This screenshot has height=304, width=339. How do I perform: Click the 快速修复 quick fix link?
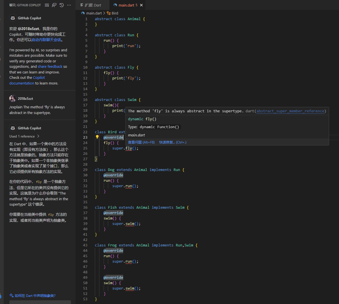[173, 142]
